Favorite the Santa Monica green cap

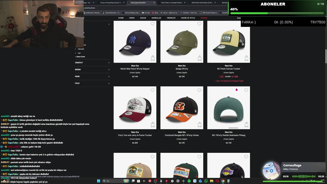(199, 157)
